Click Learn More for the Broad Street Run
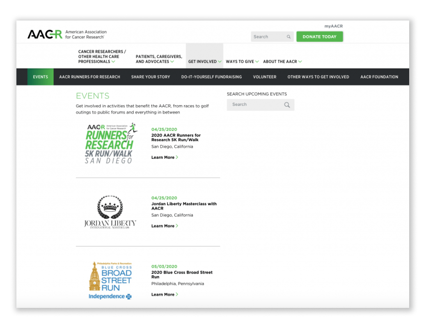 (164, 294)
